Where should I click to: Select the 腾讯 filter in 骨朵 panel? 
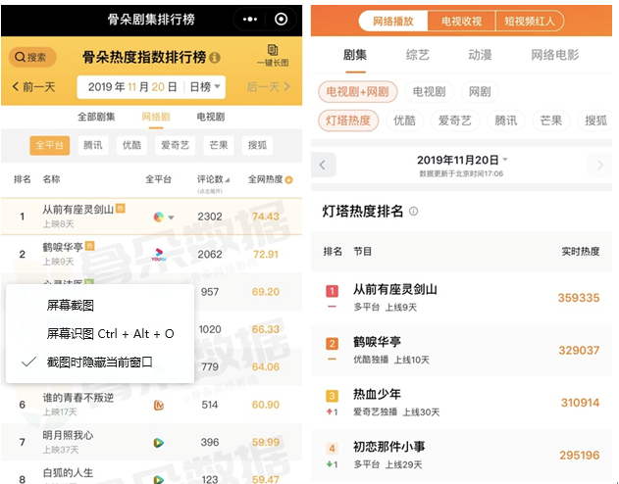click(93, 145)
